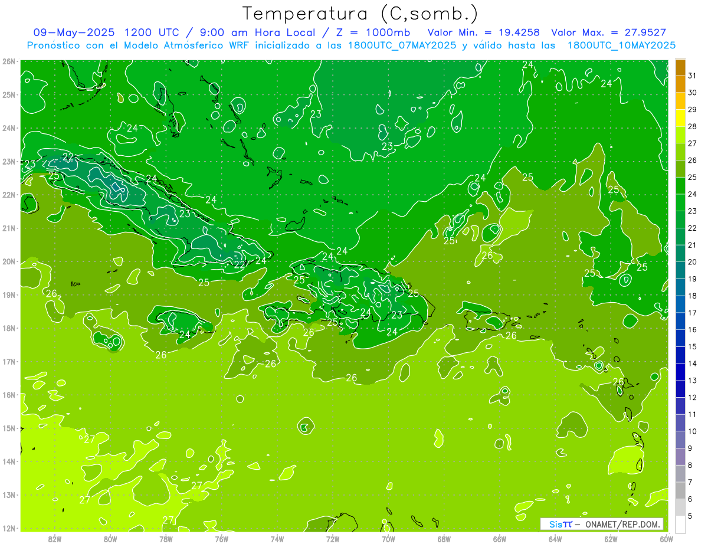Click the '10' label on the color scale
Screen dimensions: 708x547
(x=692, y=431)
